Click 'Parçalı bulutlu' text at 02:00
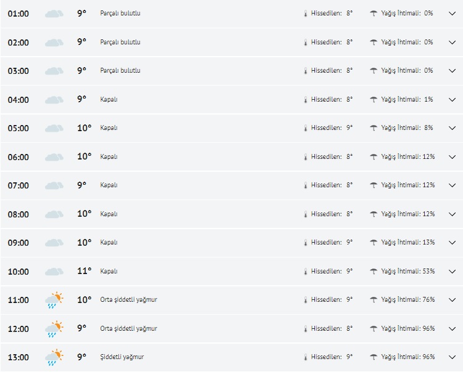Image resolution: width=463 pixels, height=372 pixels. [120, 42]
